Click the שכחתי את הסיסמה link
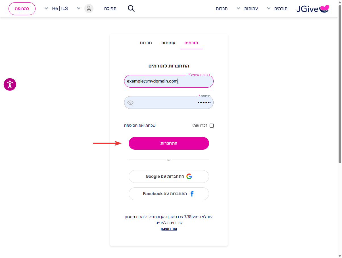342x258 pixels. 140,125
